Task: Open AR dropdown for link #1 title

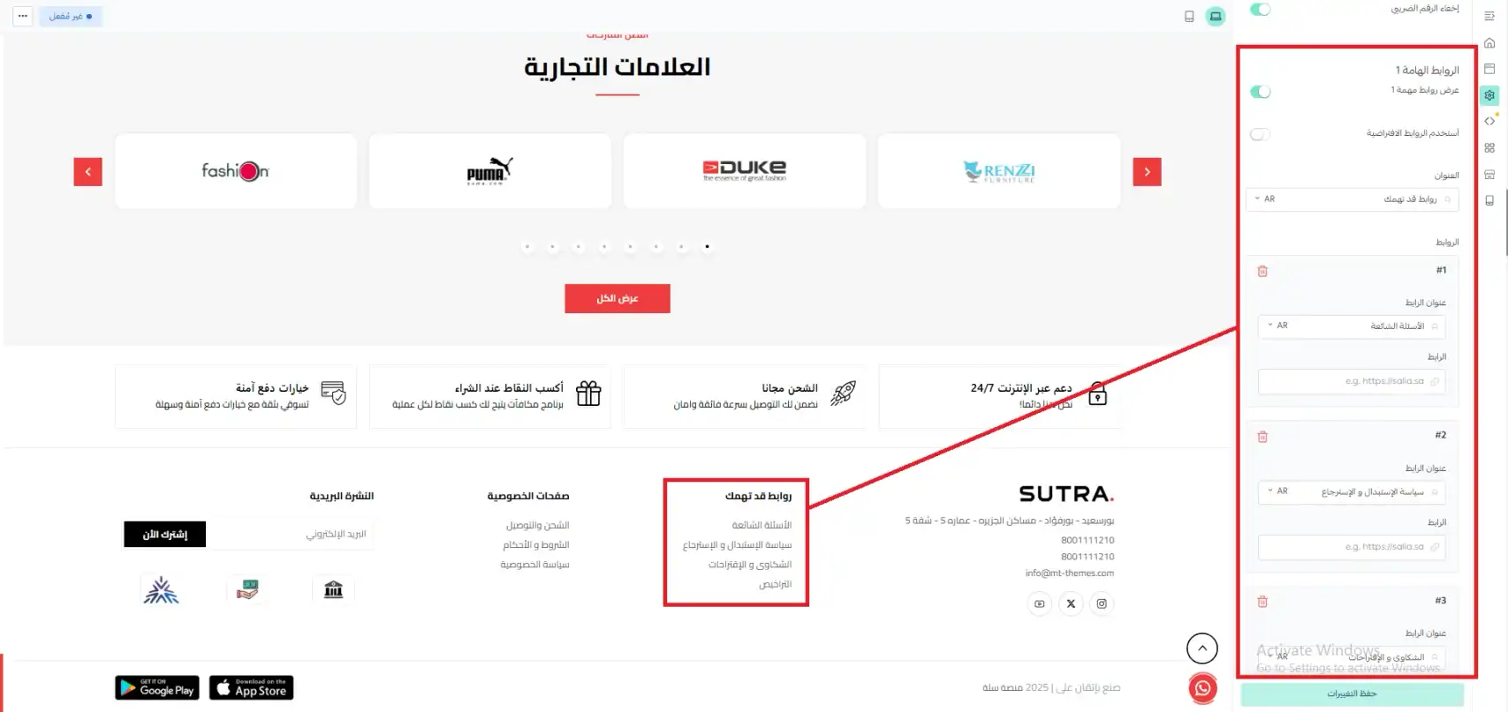Action: coord(1277,326)
